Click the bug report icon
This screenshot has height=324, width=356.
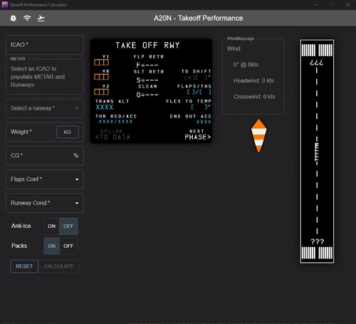click(x=14, y=18)
